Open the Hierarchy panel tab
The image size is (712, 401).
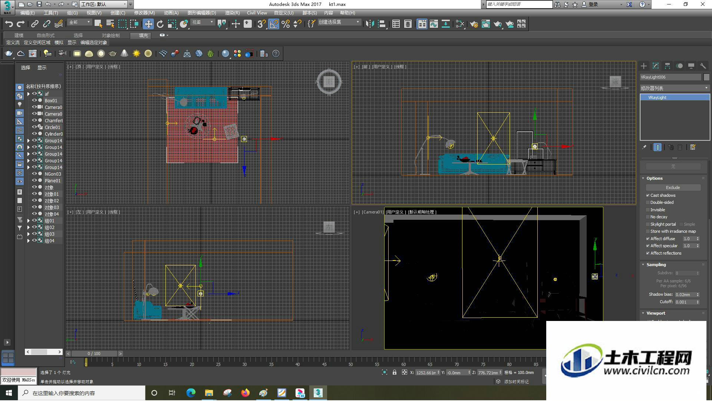667,66
